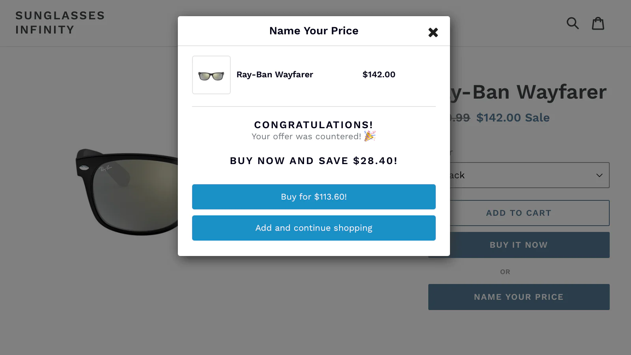Screen dimensions: 631x355
Task: Click the Name Your Price dialog title
Action: click(x=314, y=31)
